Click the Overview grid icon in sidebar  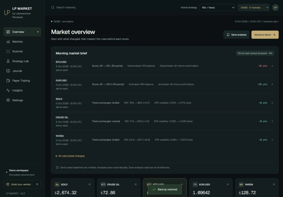pos(8,32)
